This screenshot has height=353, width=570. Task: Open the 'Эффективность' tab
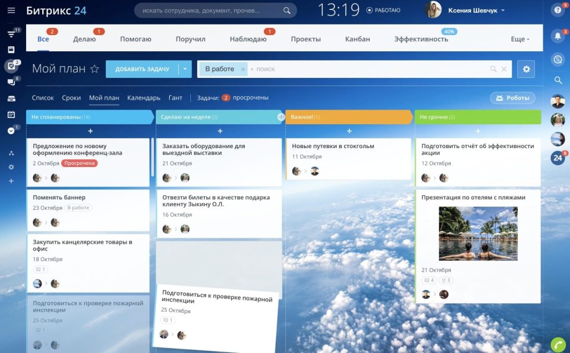pos(421,39)
